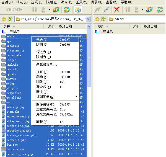This screenshot has width=166, height=157.
Task: Click 重命名 in the context menu
Action: pyautogui.click(x=43, y=87)
